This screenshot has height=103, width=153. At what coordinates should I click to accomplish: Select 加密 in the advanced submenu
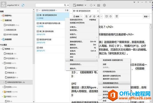[x=115, y=64]
